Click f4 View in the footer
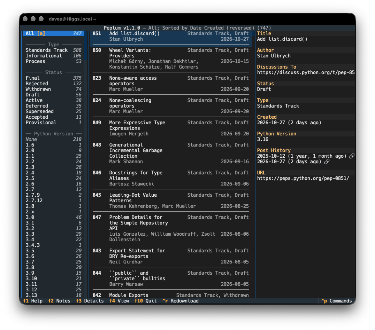 click(119, 301)
